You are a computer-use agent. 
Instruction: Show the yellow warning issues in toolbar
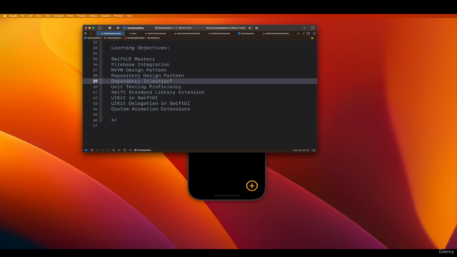pyautogui.click(x=250, y=28)
